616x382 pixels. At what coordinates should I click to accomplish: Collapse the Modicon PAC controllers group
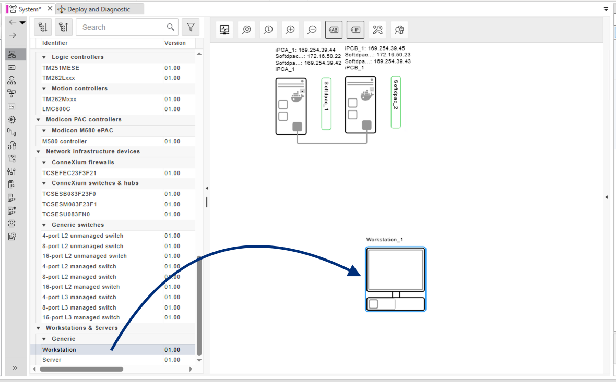pyautogui.click(x=38, y=120)
